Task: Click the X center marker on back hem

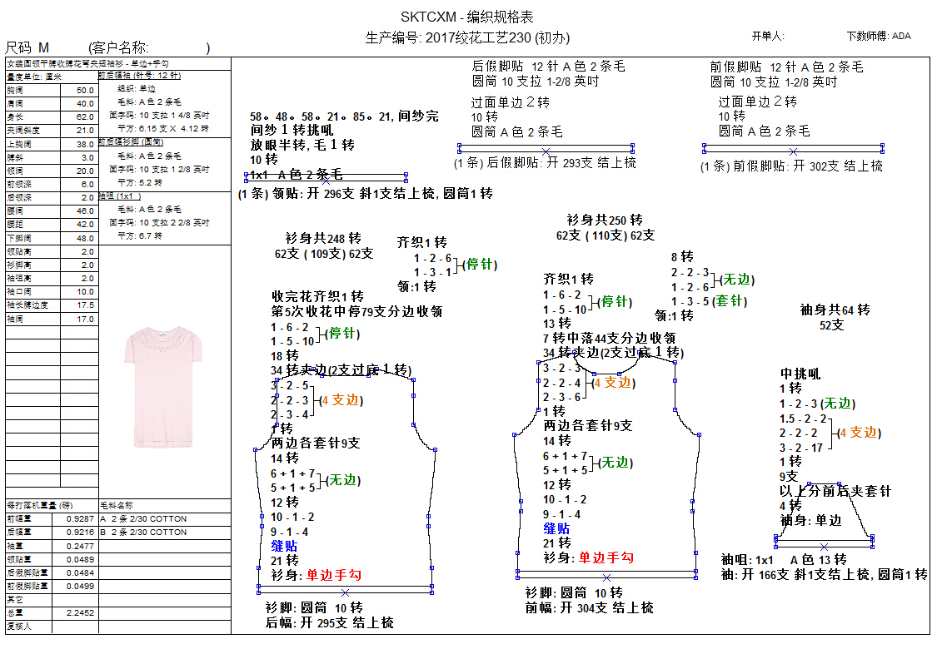Action: point(345,592)
